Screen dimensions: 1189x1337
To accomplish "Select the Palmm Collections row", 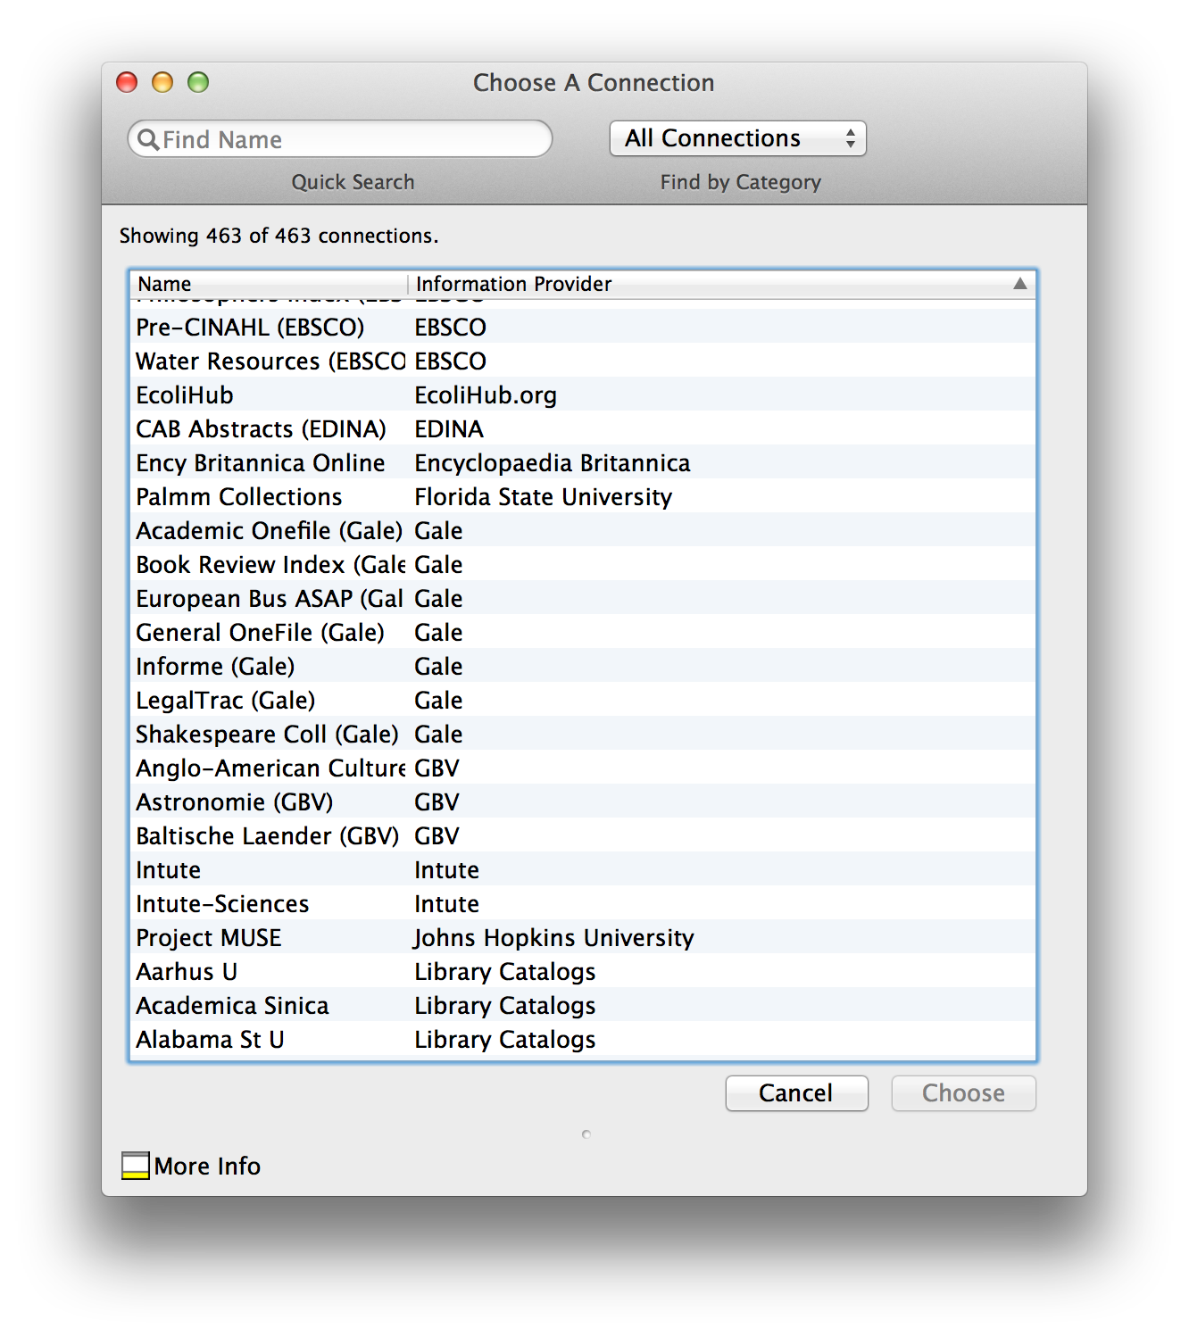I will click(x=583, y=496).
